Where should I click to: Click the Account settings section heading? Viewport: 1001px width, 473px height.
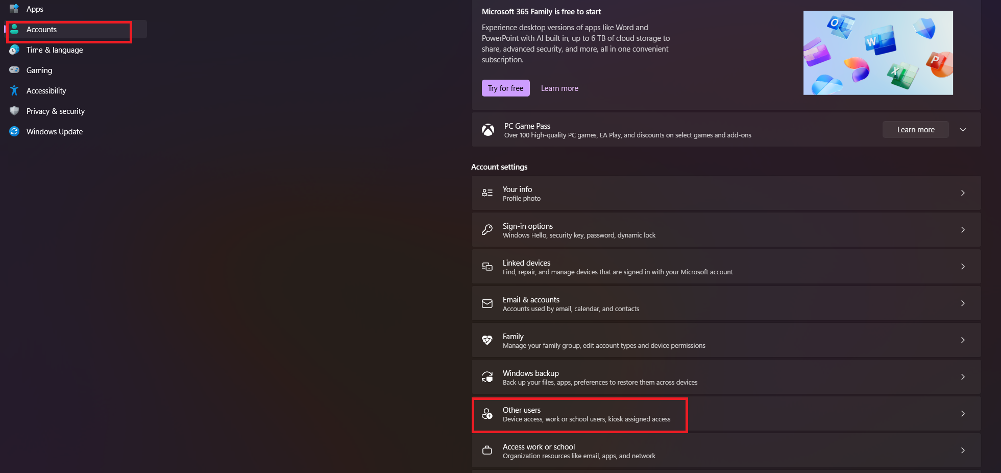point(499,167)
